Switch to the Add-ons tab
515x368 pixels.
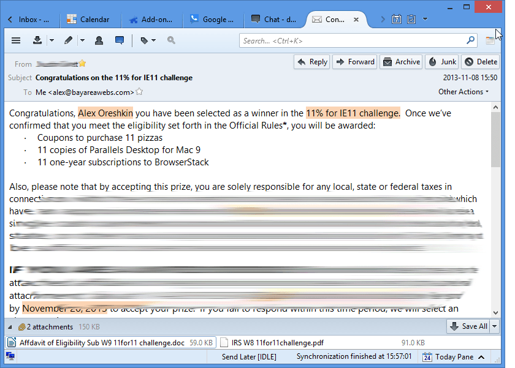pyautogui.click(x=151, y=20)
